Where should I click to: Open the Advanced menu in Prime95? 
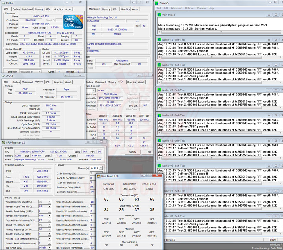pyautogui.click(x=176, y=8)
